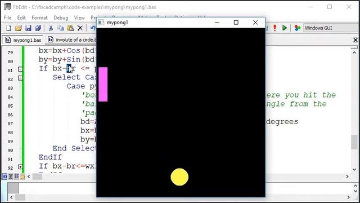
Task: Click code line 'by=by+Sin(bd'
Action: [67, 60]
